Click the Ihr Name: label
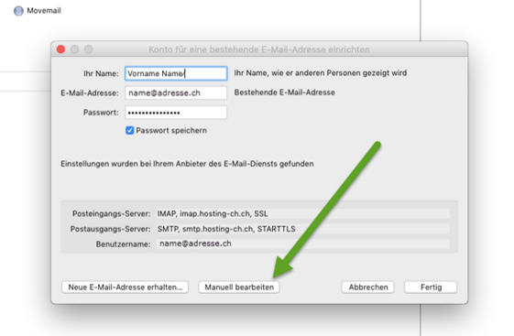Viewport: 514px width, 336px height. [101, 73]
